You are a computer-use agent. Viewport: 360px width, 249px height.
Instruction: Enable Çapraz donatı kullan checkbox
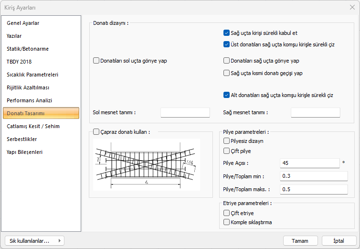96,131
